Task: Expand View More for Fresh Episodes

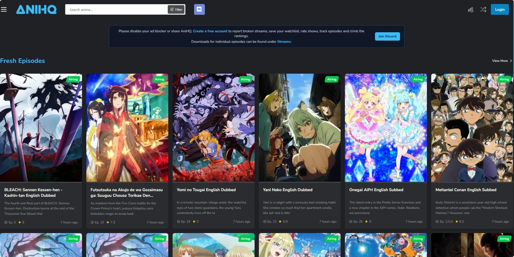Action: pos(502,61)
